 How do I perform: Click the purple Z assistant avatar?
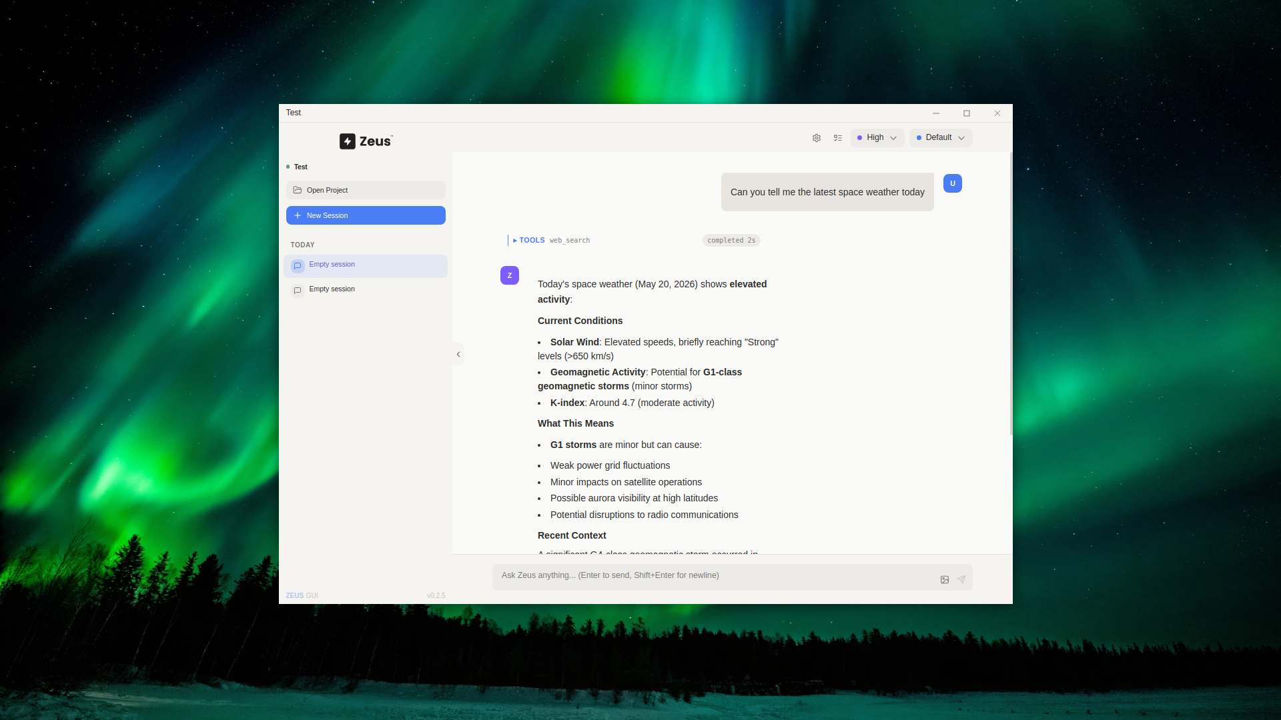coord(510,275)
